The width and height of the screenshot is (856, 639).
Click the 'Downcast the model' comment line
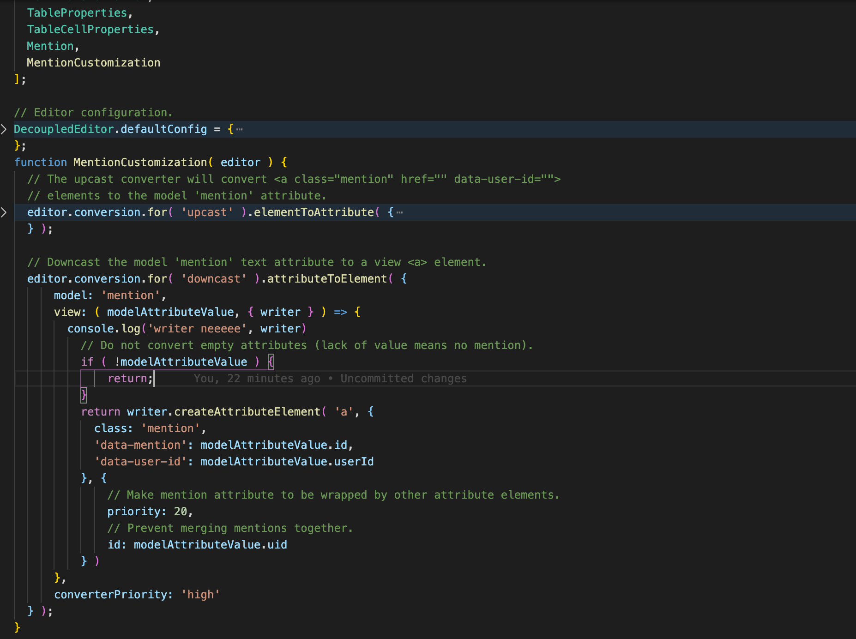point(257,262)
